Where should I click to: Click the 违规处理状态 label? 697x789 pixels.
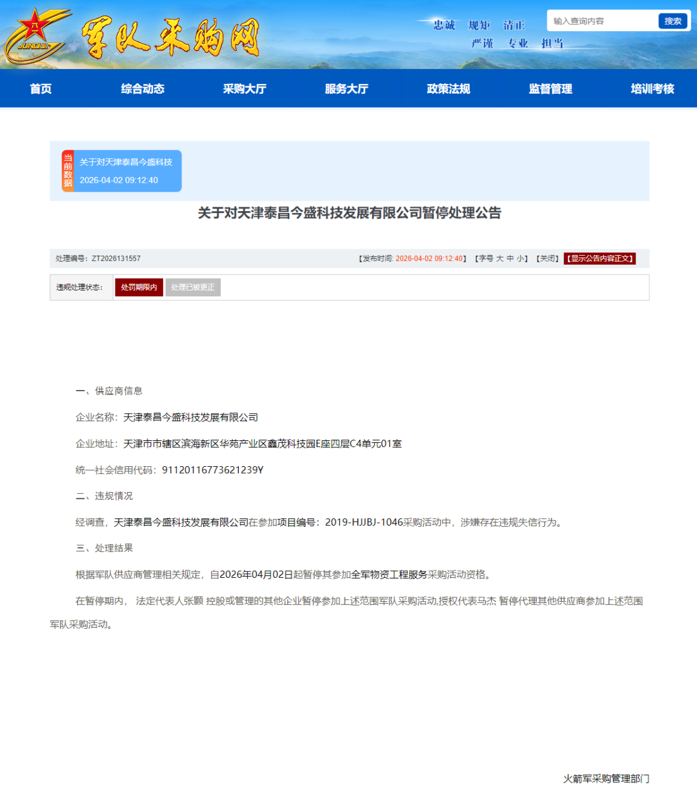tap(79, 287)
